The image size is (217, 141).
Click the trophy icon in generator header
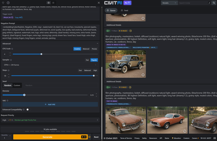(x=3, y=3)
